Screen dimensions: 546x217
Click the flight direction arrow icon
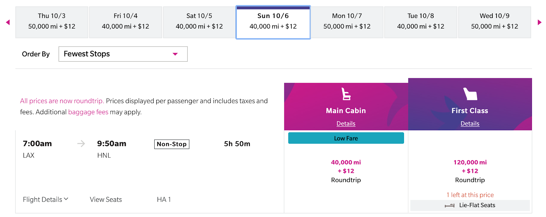[x=81, y=144]
